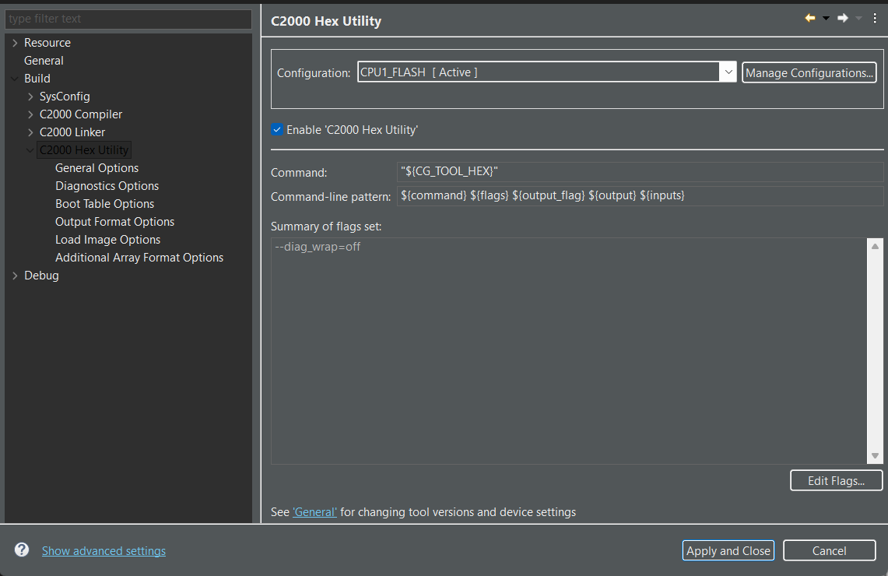Select the Debug tree item
This screenshot has height=576, width=888.
[41, 276]
